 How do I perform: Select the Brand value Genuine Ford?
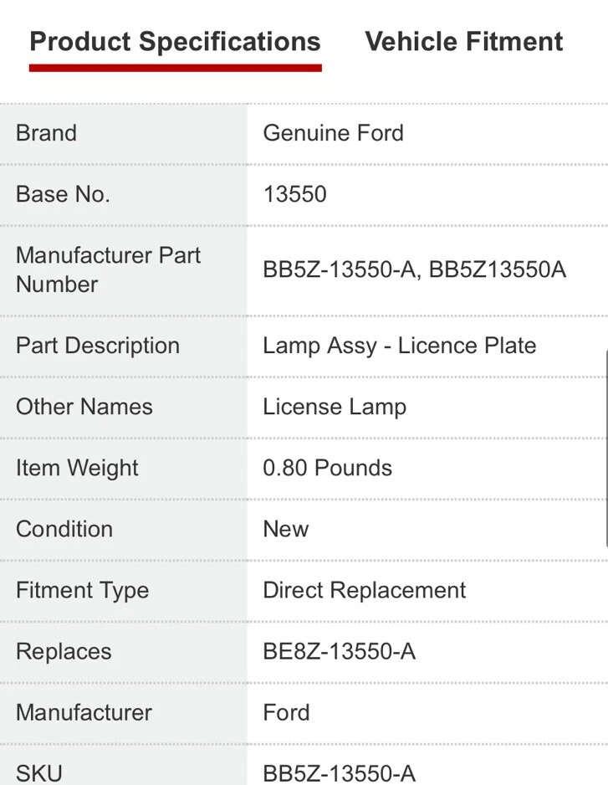click(x=333, y=132)
